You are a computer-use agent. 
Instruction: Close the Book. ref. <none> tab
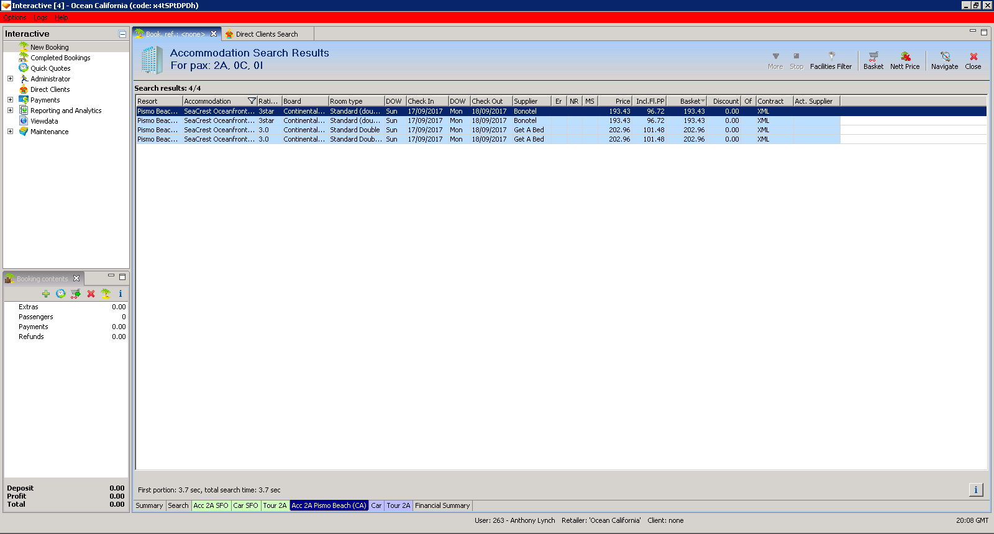(x=214, y=34)
